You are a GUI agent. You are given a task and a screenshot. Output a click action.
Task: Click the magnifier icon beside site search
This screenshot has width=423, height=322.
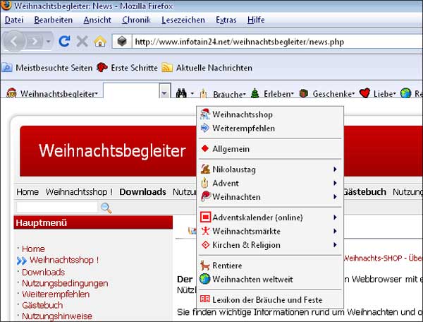[106, 208]
